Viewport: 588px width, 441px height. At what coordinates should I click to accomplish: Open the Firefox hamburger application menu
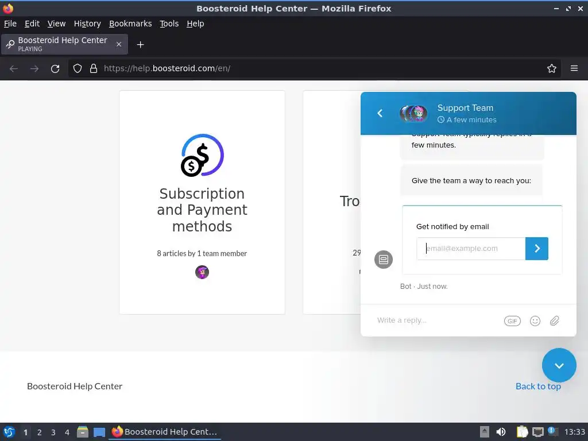[x=574, y=69]
